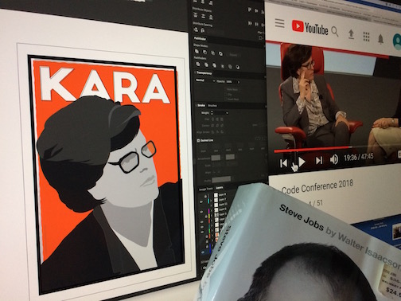Skip to previous video in playlist
The height and width of the screenshot is (301, 401).
(x=283, y=163)
